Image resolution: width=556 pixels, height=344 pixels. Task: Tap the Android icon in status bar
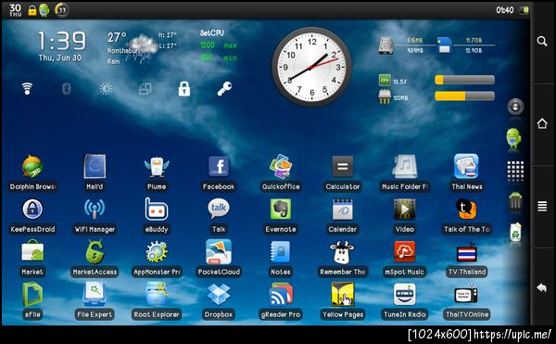point(44,10)
